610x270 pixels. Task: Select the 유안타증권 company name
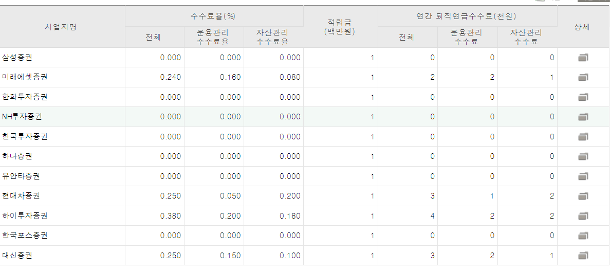21,176
